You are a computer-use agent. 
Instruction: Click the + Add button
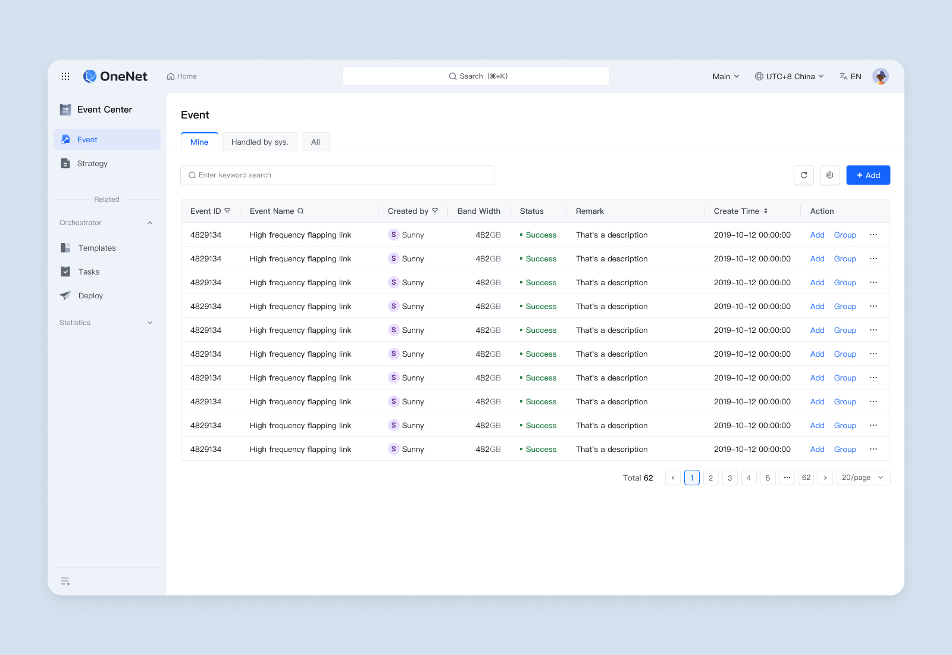[x=868, y=175]
